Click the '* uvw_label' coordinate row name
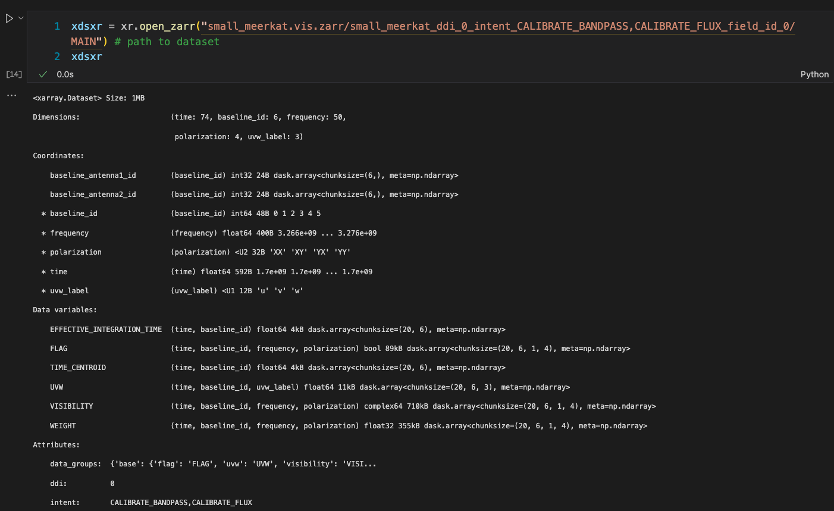 click(65, 291)
